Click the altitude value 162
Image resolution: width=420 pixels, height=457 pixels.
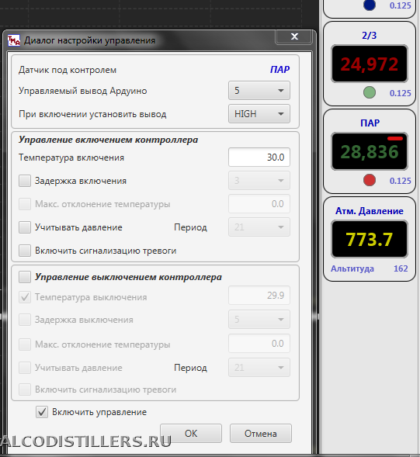tap(401, 268)
